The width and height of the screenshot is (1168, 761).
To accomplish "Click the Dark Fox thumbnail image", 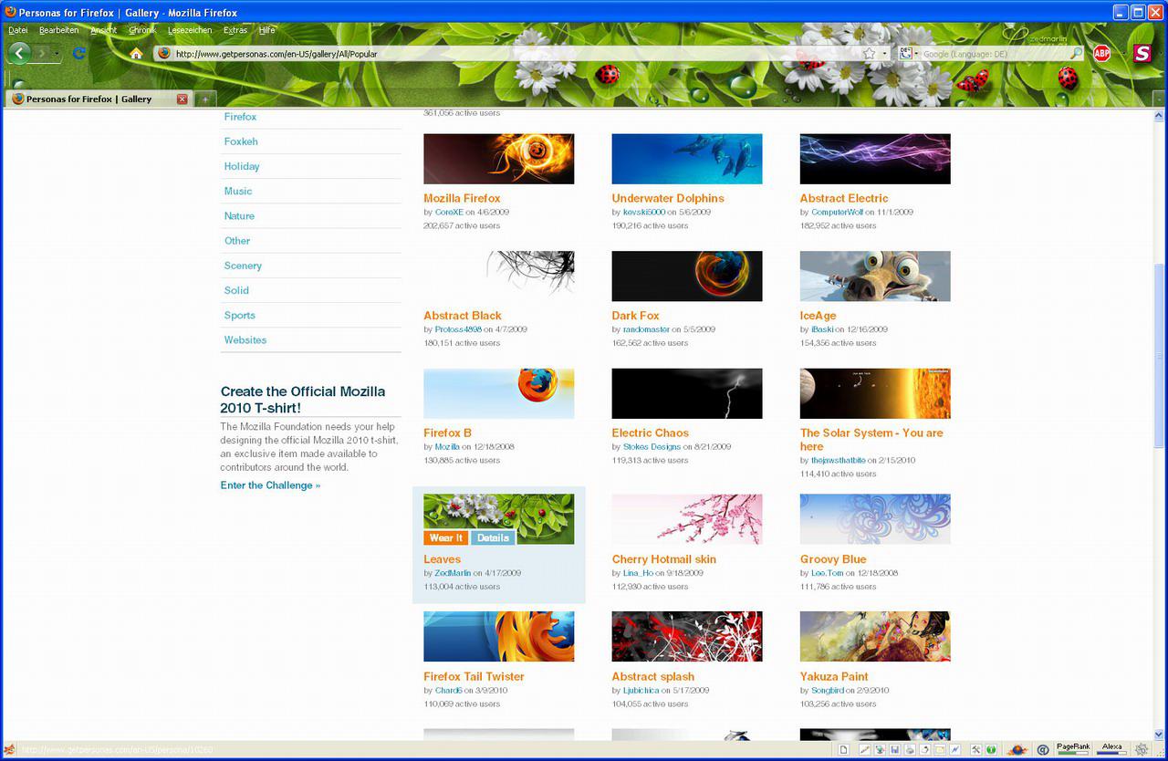I will [x=687, y=276].
